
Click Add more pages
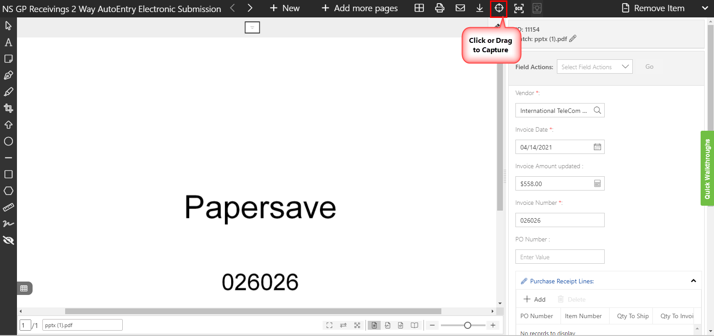[360, 8]
